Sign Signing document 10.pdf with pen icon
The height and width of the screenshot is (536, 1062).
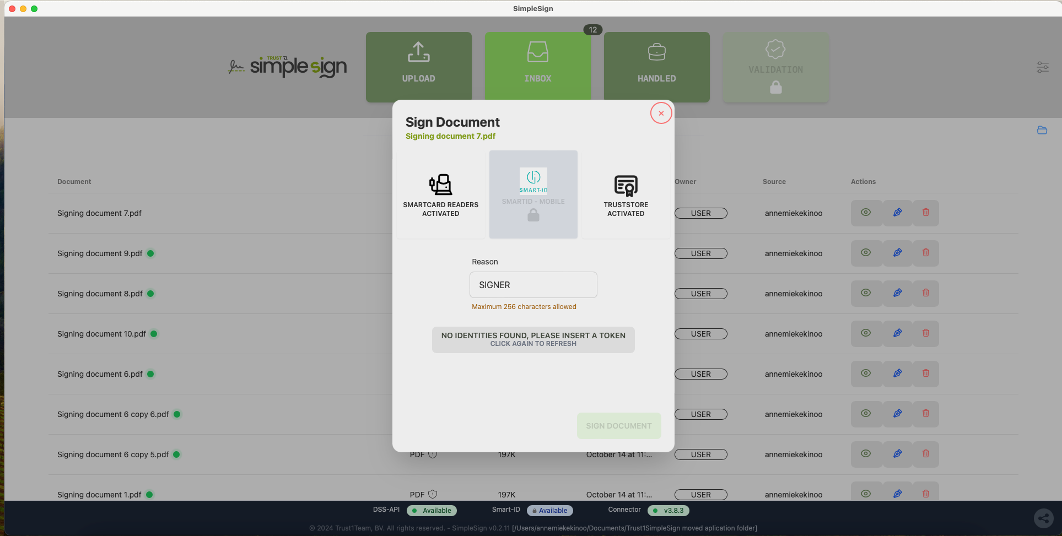(898, 333)
